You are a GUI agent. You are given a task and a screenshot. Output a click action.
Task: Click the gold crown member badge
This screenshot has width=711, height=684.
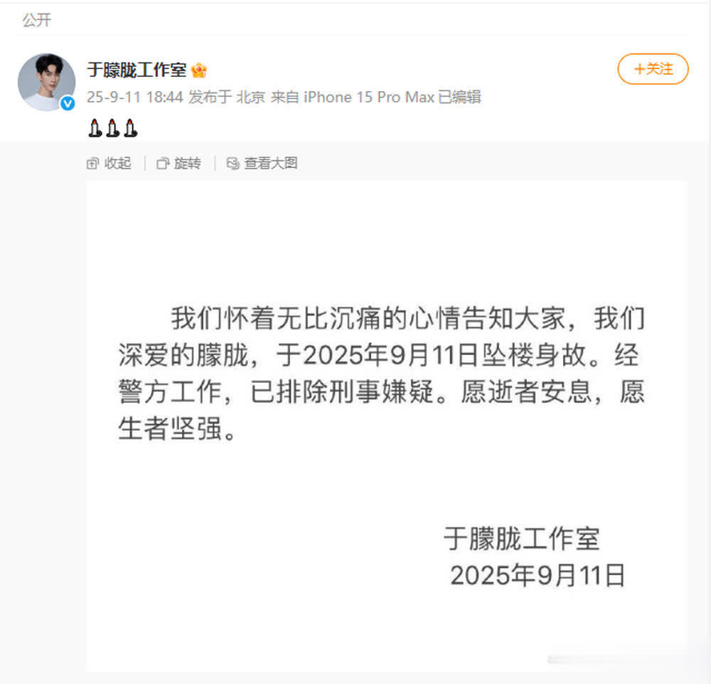point(198,70)
